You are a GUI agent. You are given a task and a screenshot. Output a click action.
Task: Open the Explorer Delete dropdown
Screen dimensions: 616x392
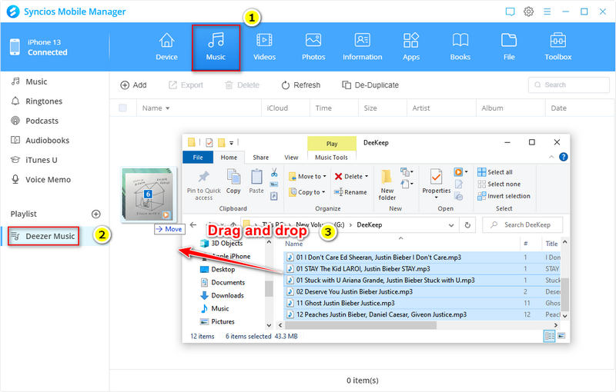351,177
